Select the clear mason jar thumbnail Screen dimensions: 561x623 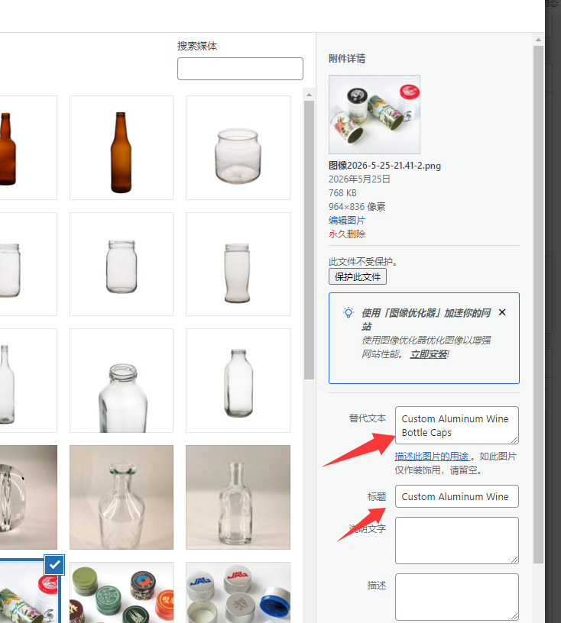122,264
